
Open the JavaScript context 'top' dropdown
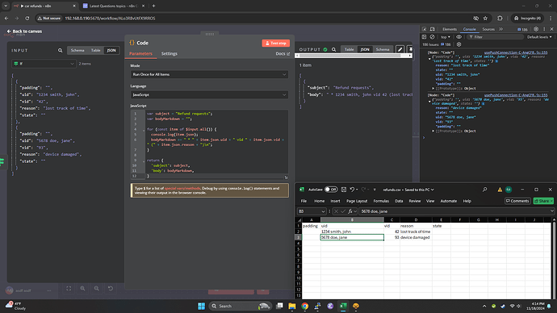click(446, 37)
